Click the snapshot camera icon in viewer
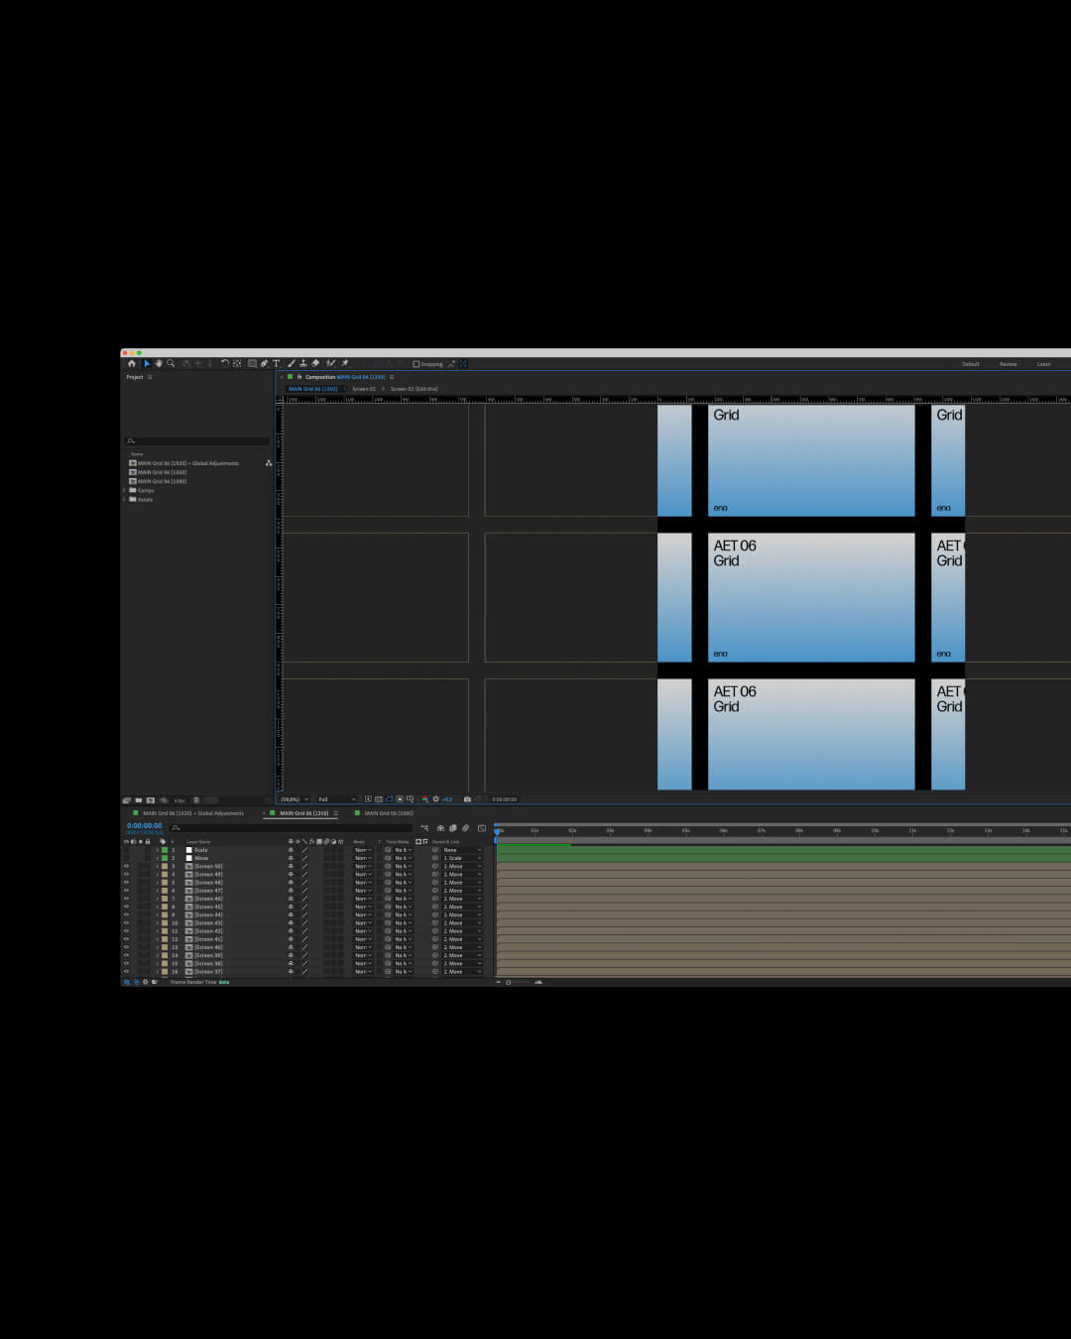 [467, 799]
